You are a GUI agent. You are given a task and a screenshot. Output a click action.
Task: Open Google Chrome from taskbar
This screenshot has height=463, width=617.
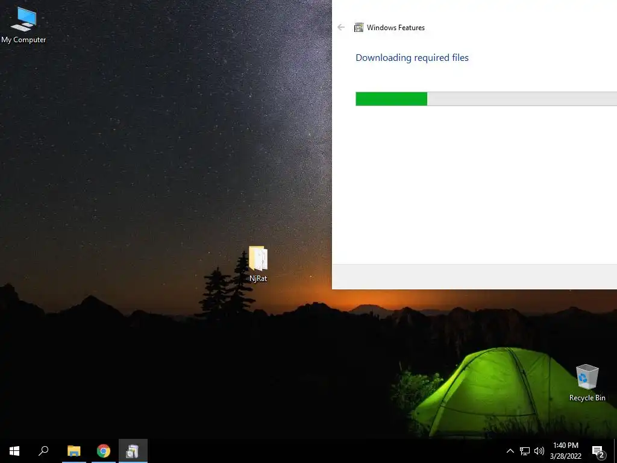104,451
